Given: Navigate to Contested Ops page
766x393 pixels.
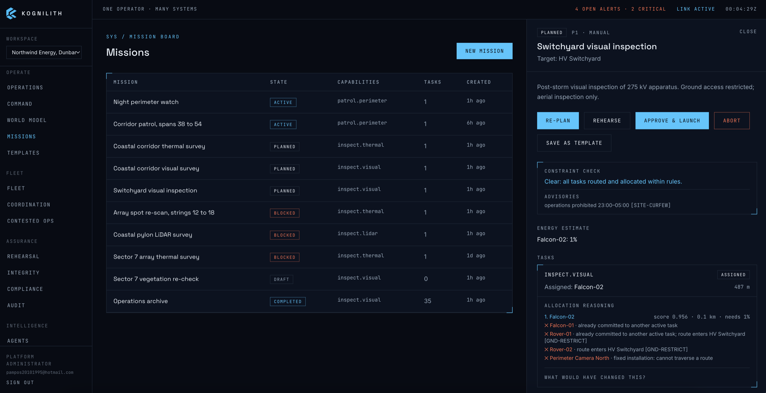Looking at the screenshot, I should pyautogui.click(x=30, y=221).
